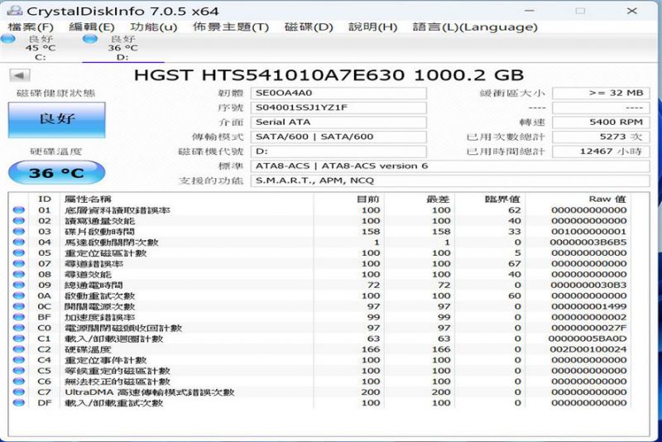The image size is (662, 442).
Task: Click the SATA/600 transfer mode field
Action: 338,137
